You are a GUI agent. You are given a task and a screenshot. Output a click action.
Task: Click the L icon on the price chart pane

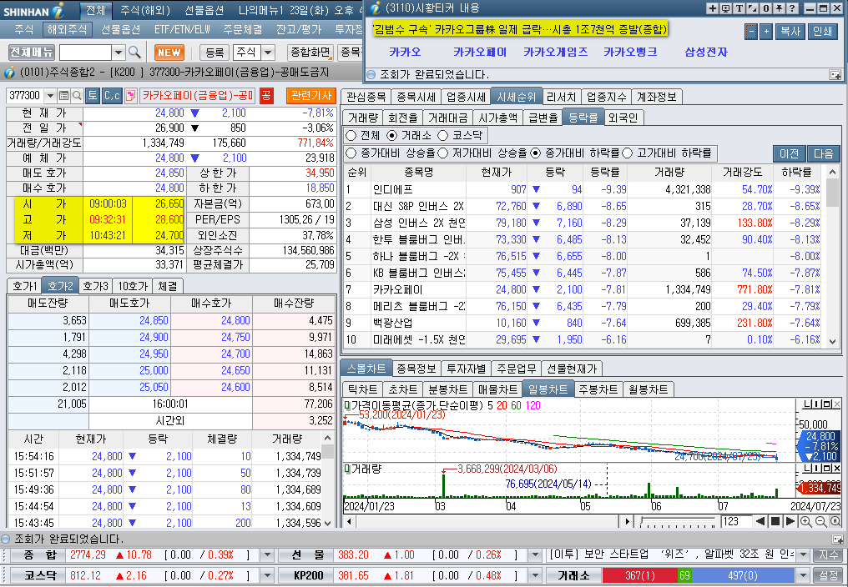[x=807, y=404]
